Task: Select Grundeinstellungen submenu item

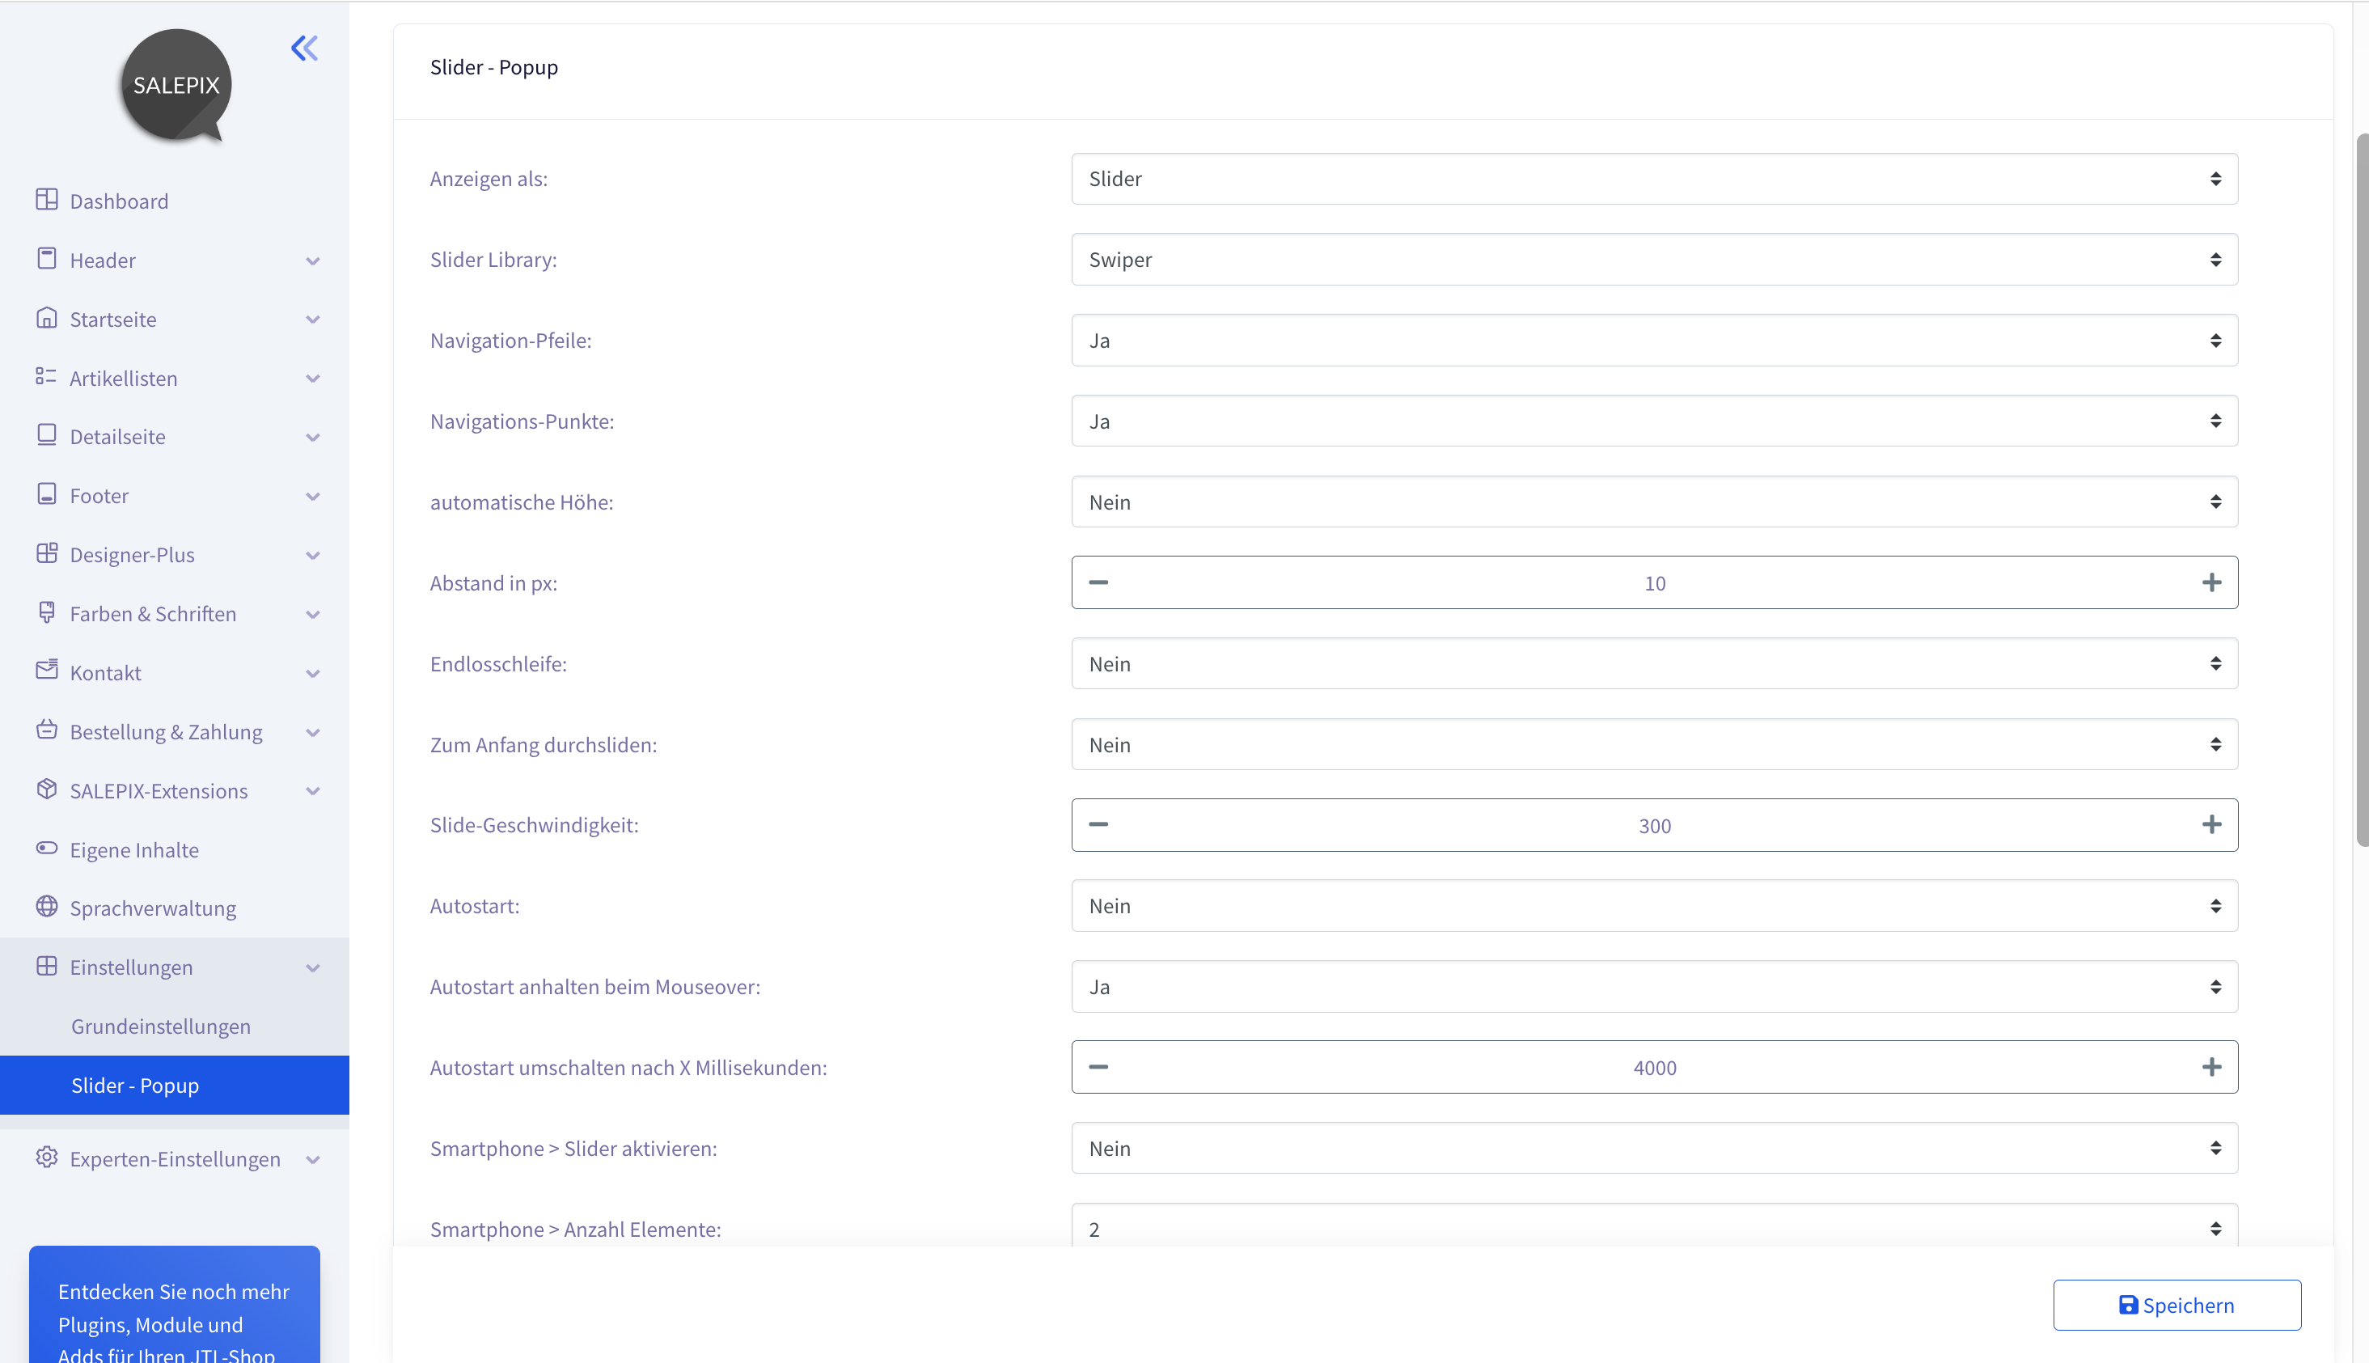Action: pyautogui.click(x=175, y=1026)
